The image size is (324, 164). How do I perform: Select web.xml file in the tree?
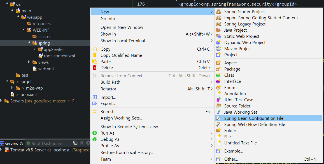[x=46, y=69]
